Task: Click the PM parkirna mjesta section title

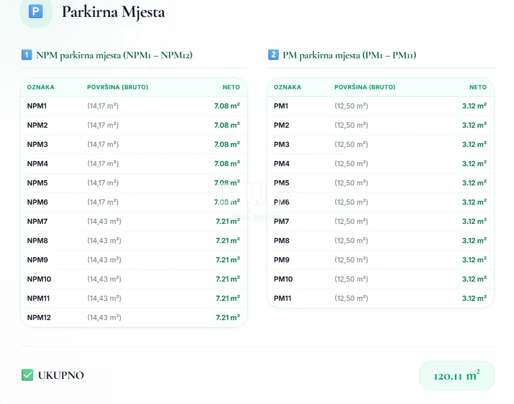Action: coord(349,55)
